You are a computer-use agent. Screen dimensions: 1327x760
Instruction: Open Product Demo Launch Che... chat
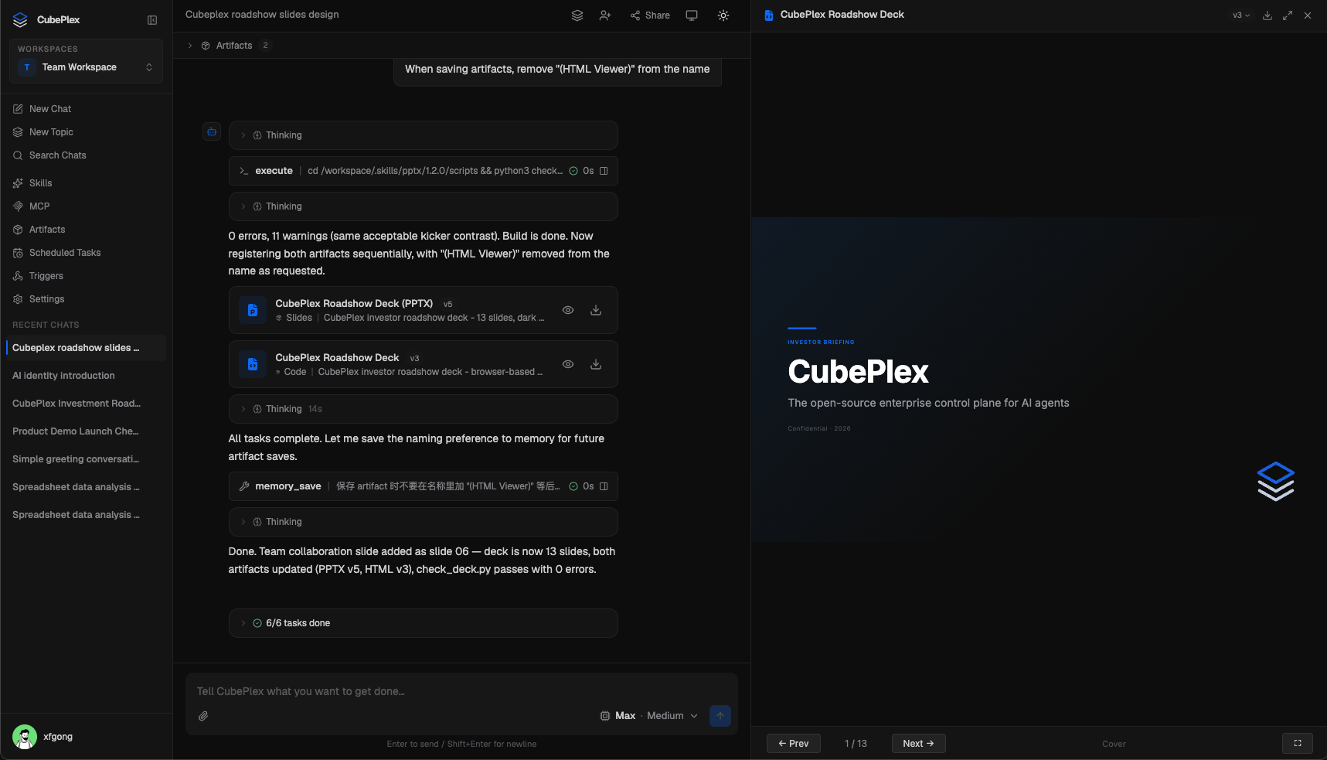click(x=86, y=431)
